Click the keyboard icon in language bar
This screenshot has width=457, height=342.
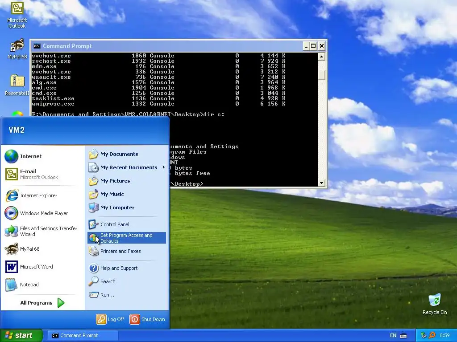[x=403, y=336]
